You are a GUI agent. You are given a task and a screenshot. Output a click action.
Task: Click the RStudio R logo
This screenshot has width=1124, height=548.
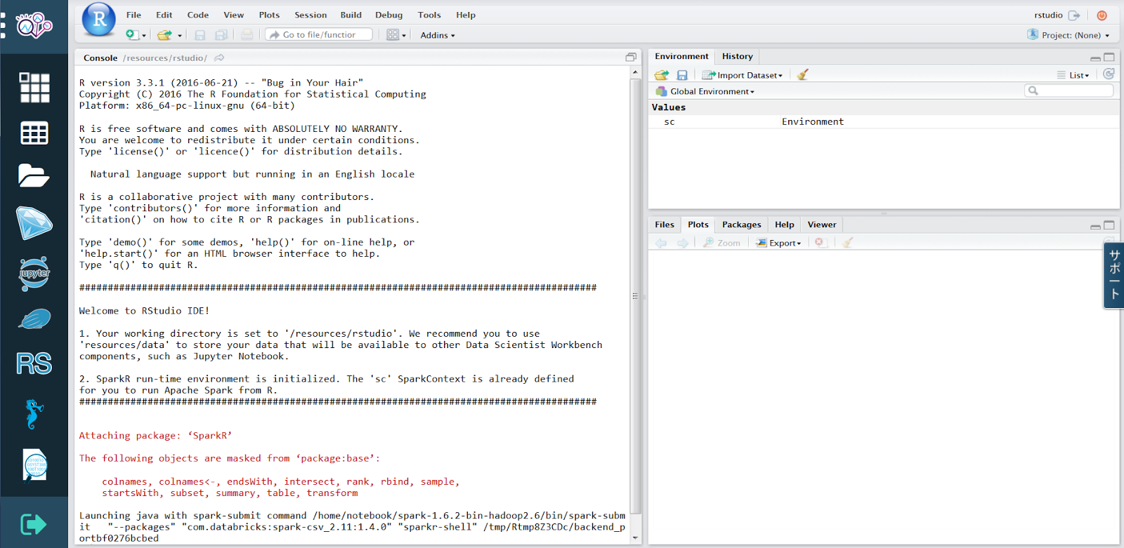(x=99, y=19)
